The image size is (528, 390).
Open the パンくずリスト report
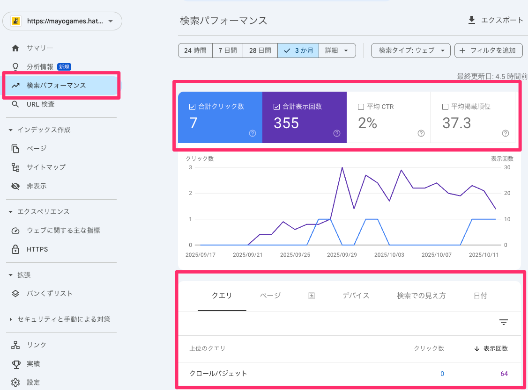(50, 293)
